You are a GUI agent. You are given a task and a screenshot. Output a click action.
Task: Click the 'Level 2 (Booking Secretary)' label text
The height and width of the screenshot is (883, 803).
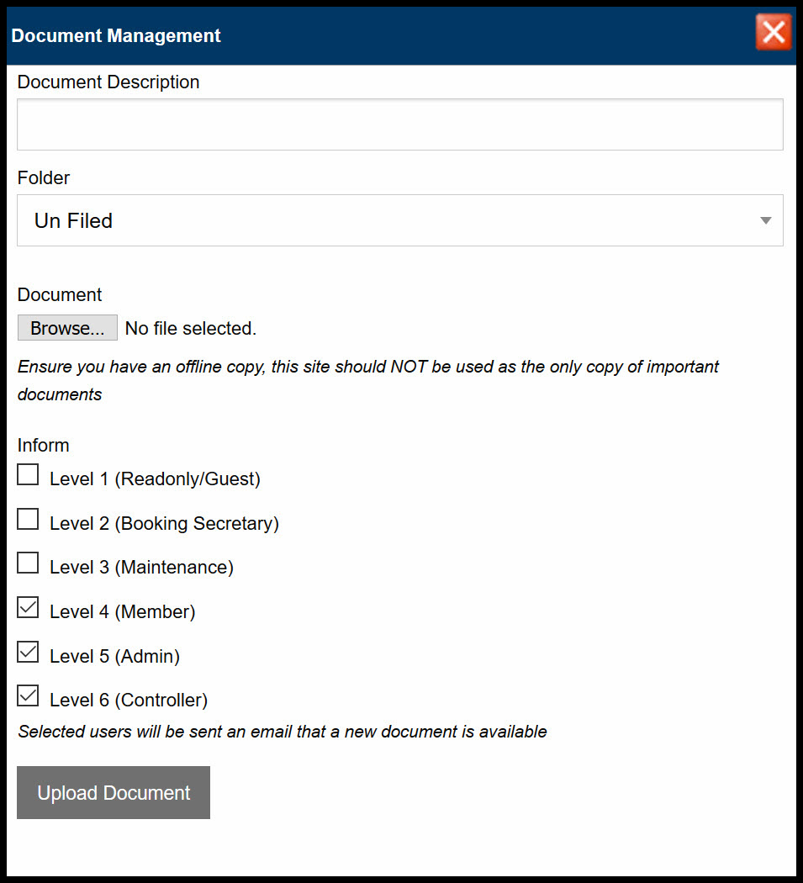click(165, 523)
